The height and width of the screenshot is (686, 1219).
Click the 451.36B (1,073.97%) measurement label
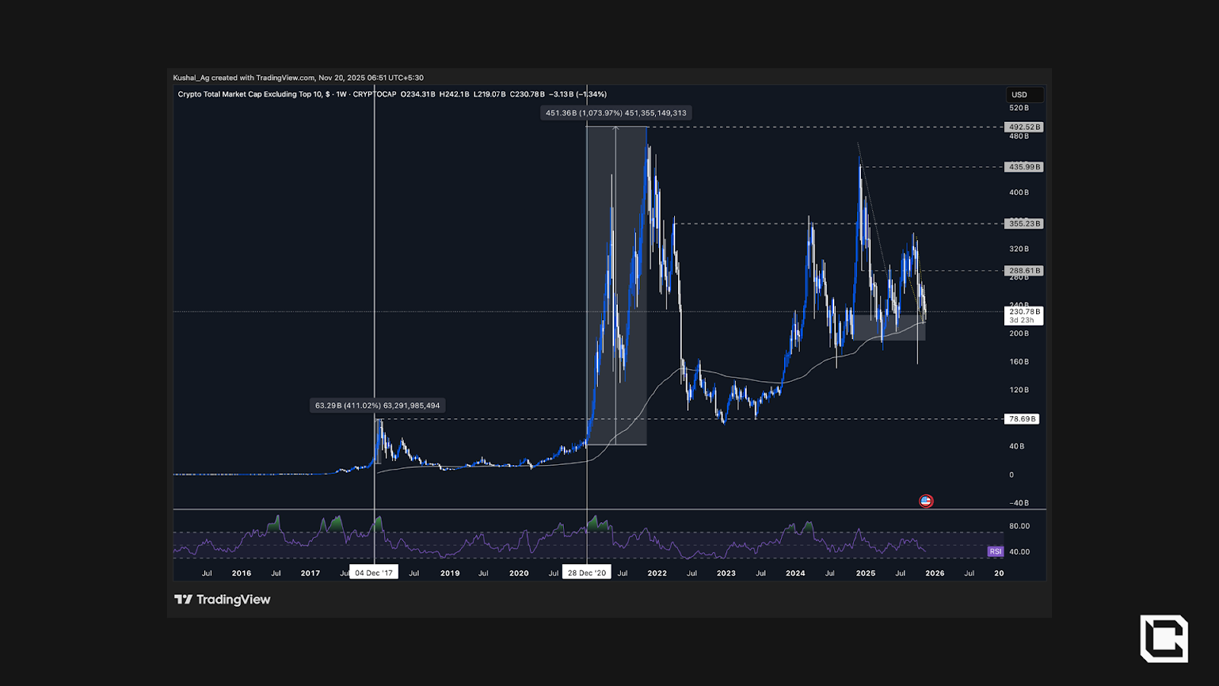[616, 113]
